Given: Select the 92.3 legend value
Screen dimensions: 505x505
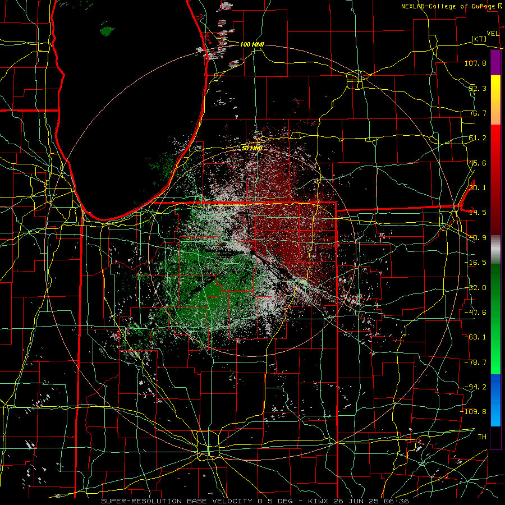Looking at the screenshot, I should [478, 88].
